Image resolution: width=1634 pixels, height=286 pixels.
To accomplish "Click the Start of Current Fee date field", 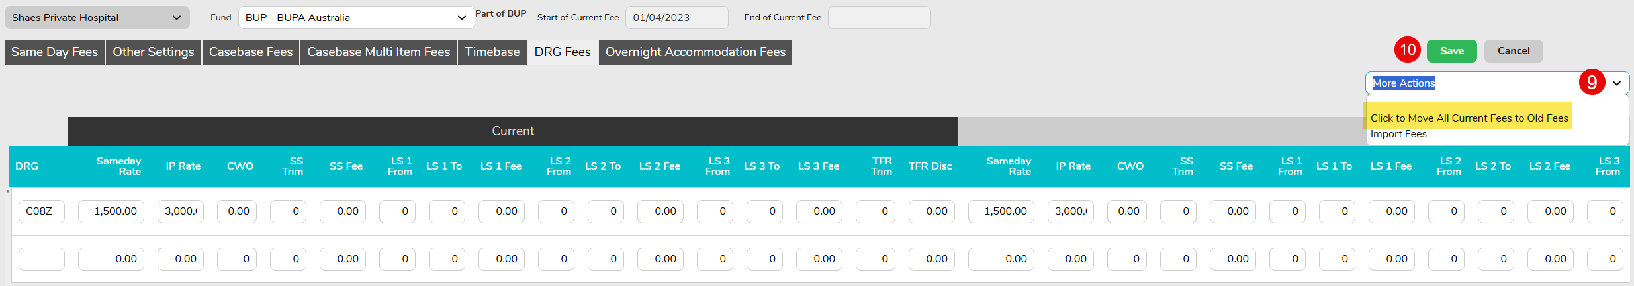I will [x=676, y=18].
